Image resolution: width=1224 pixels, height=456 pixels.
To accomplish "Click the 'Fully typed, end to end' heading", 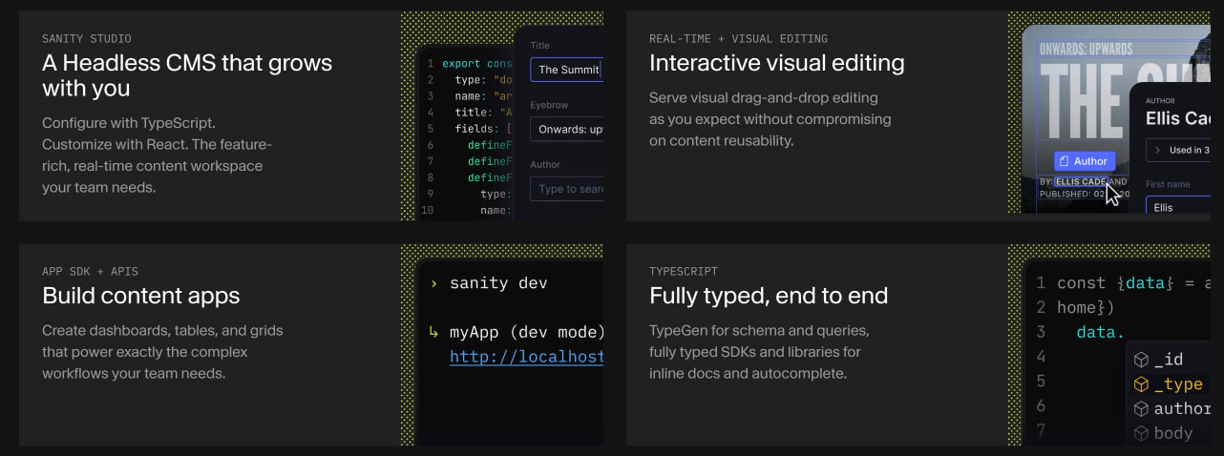I will (769, 296).
